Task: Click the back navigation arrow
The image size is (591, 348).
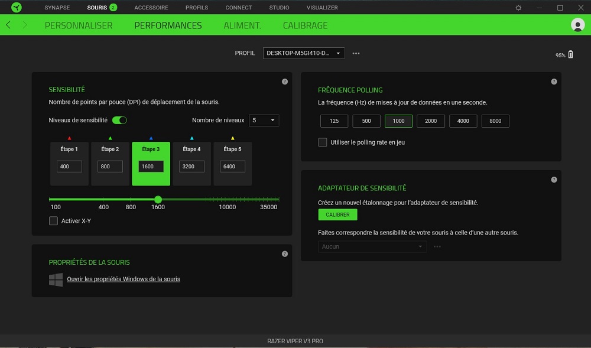Action: 8,25
